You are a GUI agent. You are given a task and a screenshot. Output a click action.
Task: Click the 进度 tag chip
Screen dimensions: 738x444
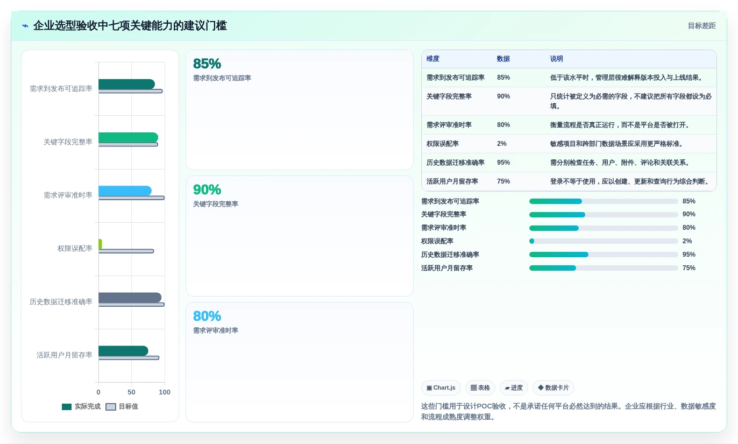pyautogui.click(x=514, y=387)
